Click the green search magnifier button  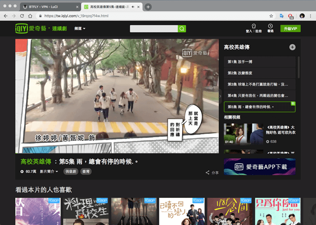(182, 29)
